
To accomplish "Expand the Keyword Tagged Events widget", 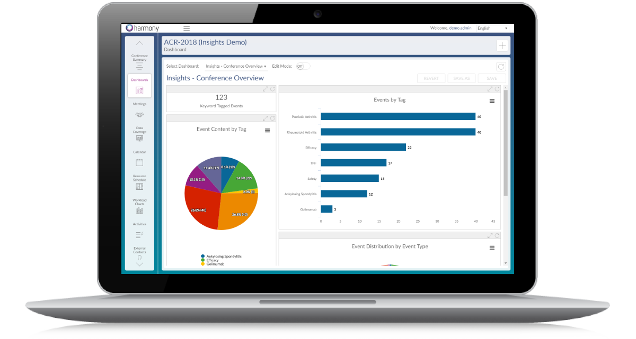I will tap(266, 89).
